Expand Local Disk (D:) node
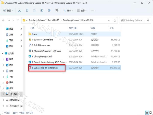Viewport: 153px width, 115px height. [x=4, y=100]
